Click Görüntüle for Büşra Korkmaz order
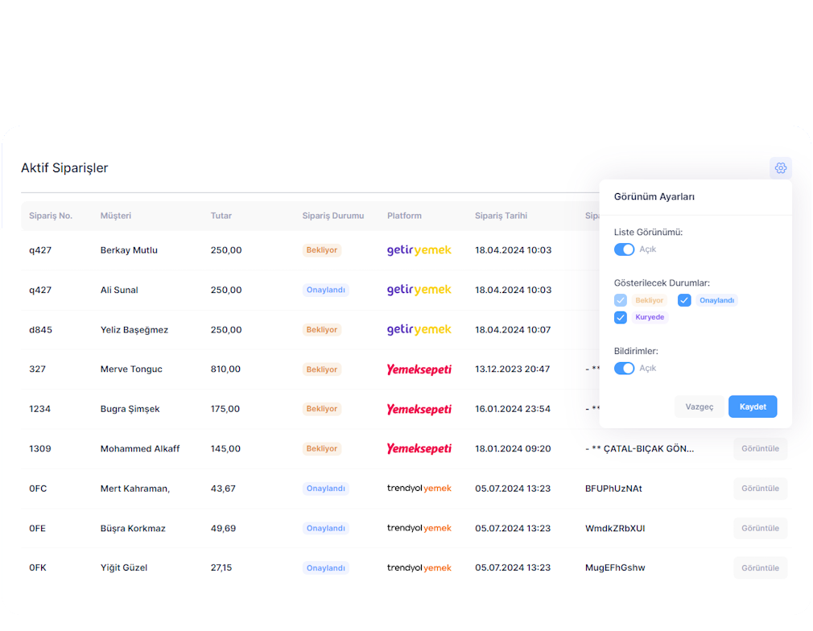This screenshot has height=631, width=813. (760, 529)
